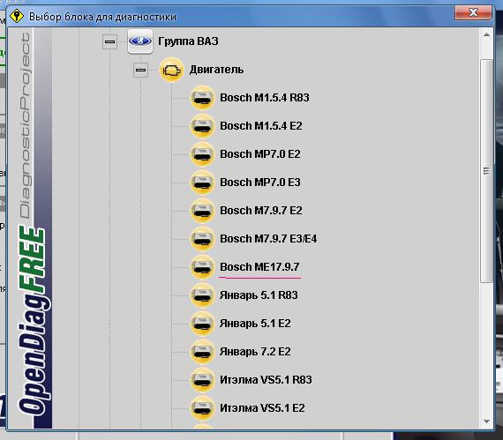
Task: Click ECU icon beside Январь 7.2 E2
Action: [202, 351]
